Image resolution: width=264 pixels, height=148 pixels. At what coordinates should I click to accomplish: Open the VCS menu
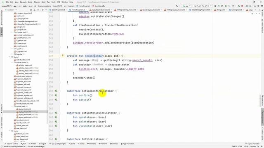coord(59,2)
